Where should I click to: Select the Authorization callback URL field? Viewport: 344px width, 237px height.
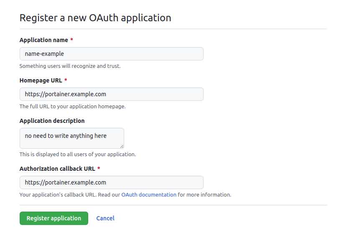(x=112, y=182)
